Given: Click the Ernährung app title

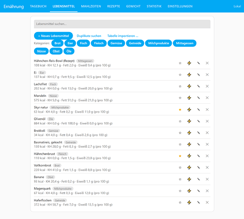Looking at the screenshot, I should [14, 7].
